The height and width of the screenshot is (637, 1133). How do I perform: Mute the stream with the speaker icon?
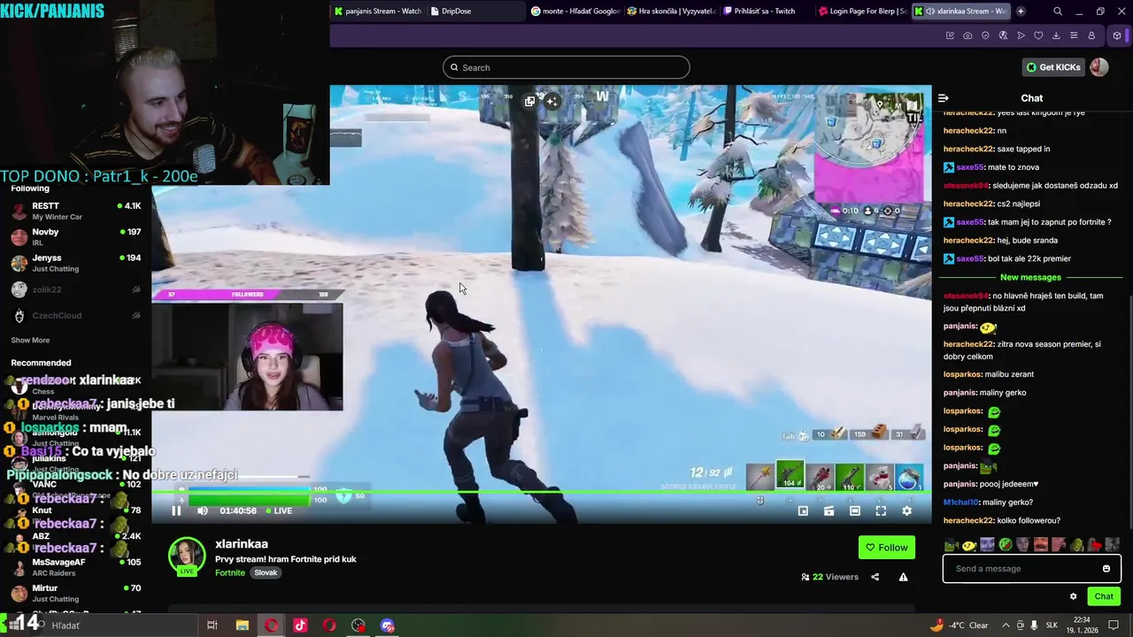pos(203,510)
